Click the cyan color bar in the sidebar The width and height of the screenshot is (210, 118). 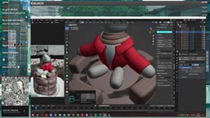(164, 32)
